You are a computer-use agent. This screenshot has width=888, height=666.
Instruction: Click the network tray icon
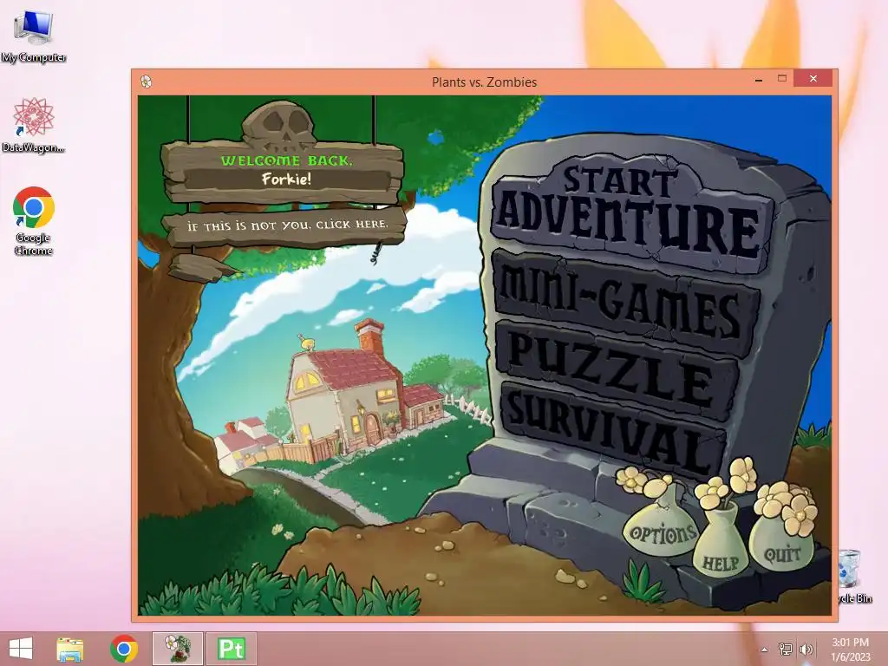coord(786,650)
